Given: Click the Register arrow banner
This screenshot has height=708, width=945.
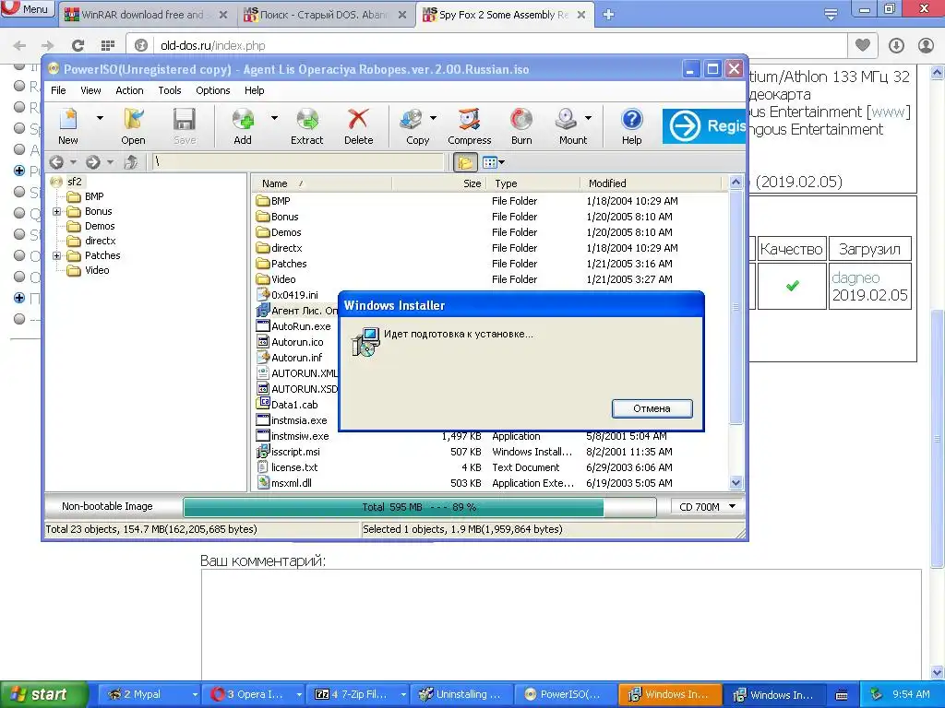Looking at the screenshot, I should (x=704, y=125).
